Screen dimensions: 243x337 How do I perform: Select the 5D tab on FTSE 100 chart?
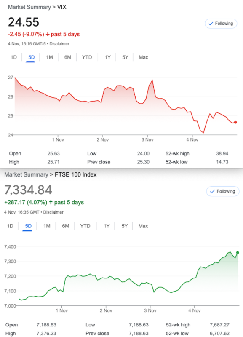[28, 226]
